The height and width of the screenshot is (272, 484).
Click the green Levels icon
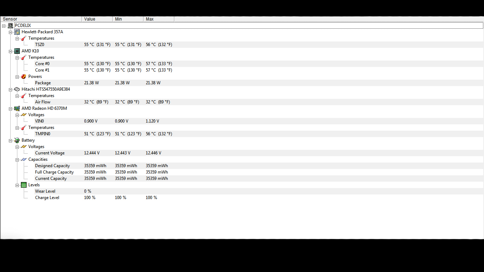24,185
